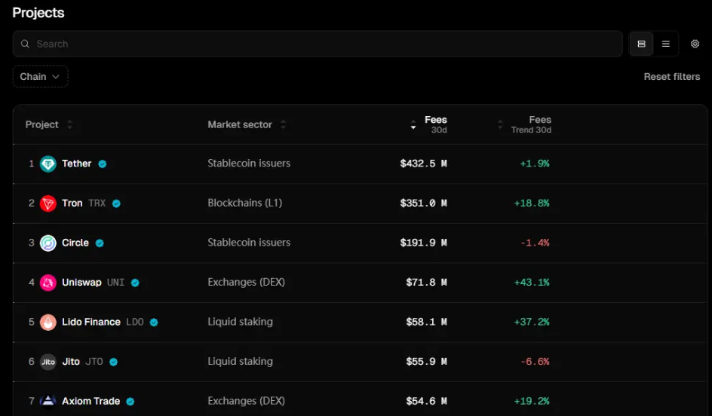This screenshot has height=416, width=712.
Task: Switch to the card row view
Action: click(641, 44)
